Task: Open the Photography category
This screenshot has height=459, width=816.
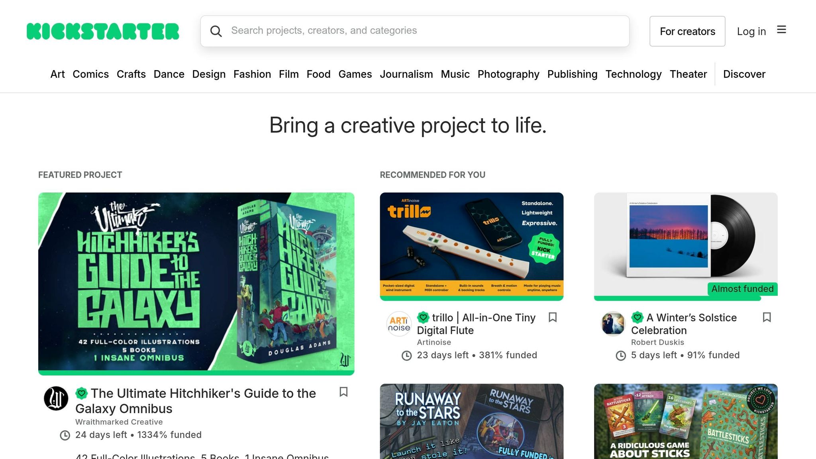Action: point(508,74)
